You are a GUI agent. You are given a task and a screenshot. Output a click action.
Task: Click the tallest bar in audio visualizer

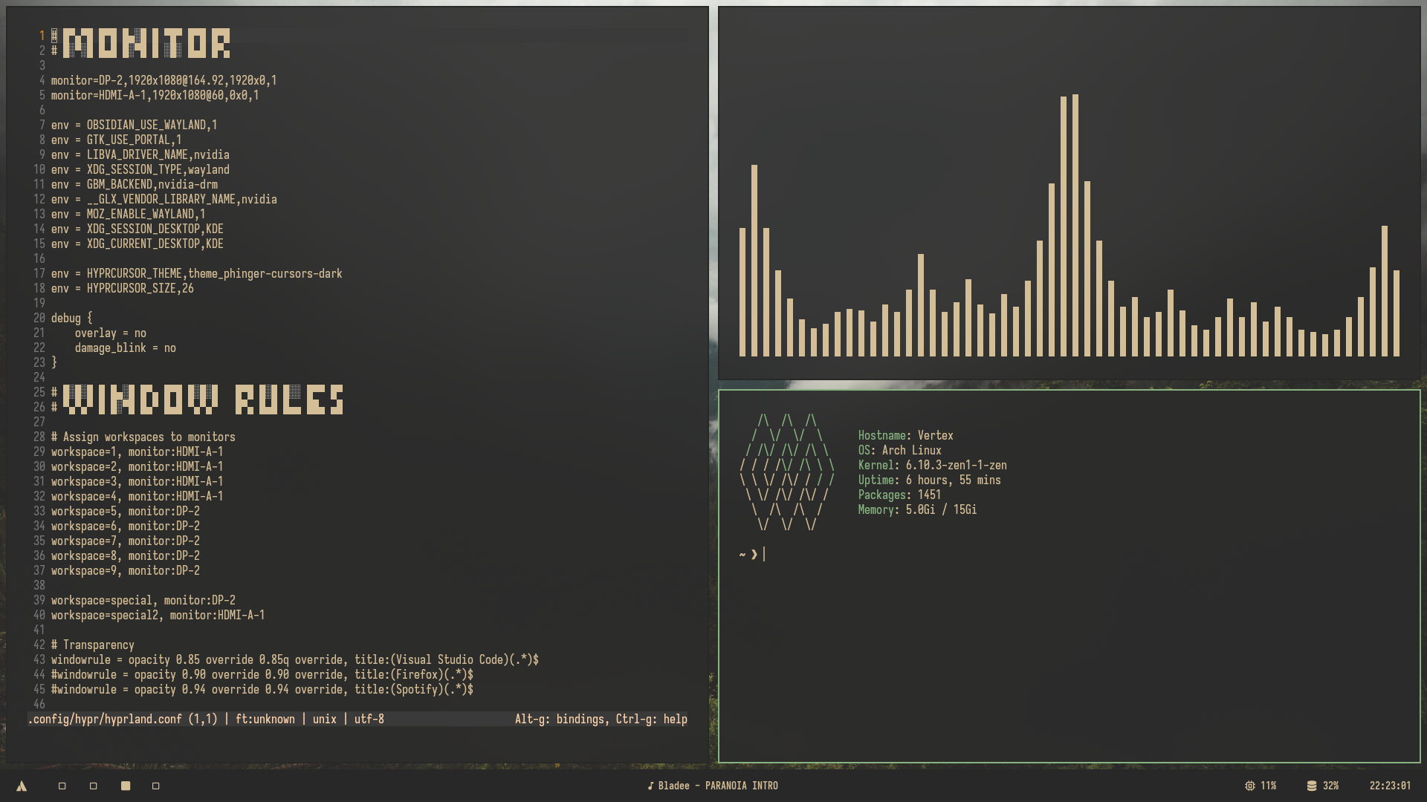pyautogui.click(x=1075, y=225)
